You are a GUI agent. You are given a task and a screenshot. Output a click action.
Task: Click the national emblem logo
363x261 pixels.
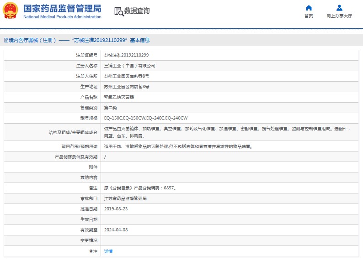[10, 10]
